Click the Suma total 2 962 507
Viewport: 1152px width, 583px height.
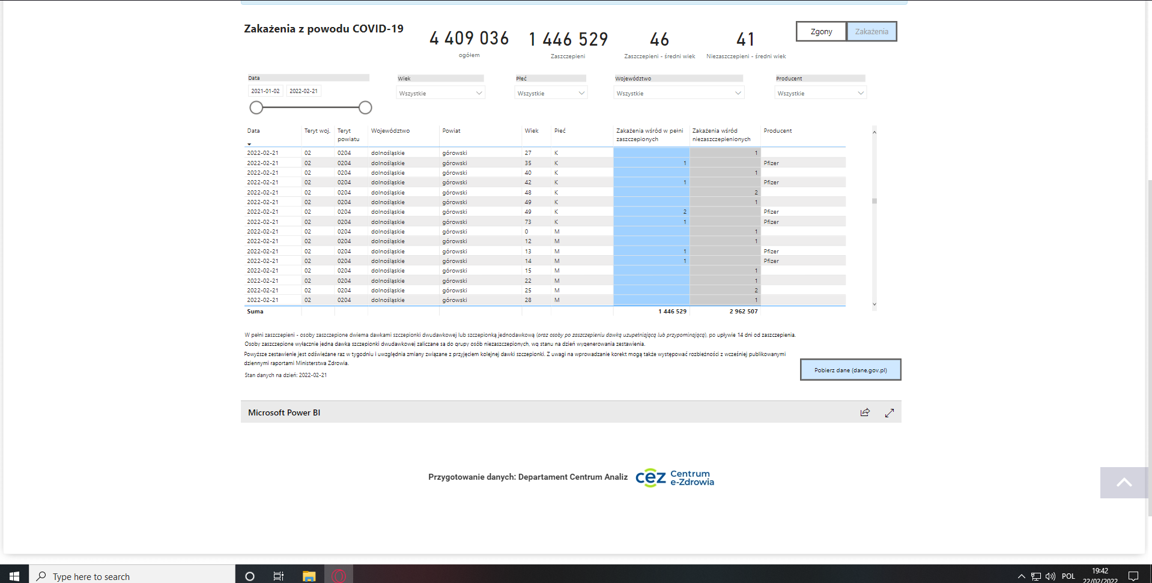pos(744,312)
